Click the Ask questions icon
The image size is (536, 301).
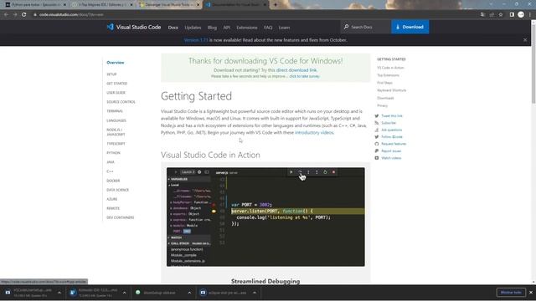point(377,130)
